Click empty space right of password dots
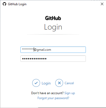 pyautogui.click(x=66, y=59)
